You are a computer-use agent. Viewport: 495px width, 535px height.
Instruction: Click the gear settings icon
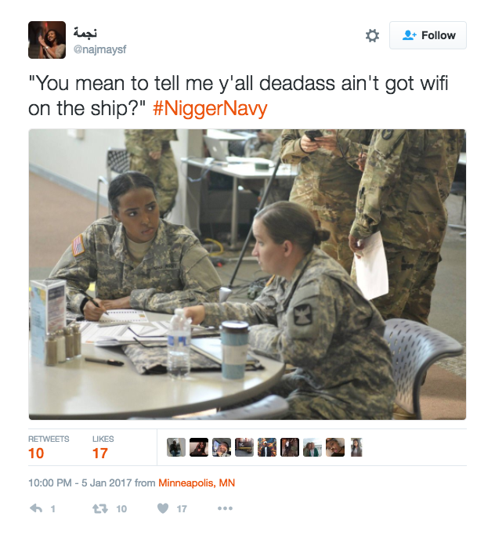(372, 35)
